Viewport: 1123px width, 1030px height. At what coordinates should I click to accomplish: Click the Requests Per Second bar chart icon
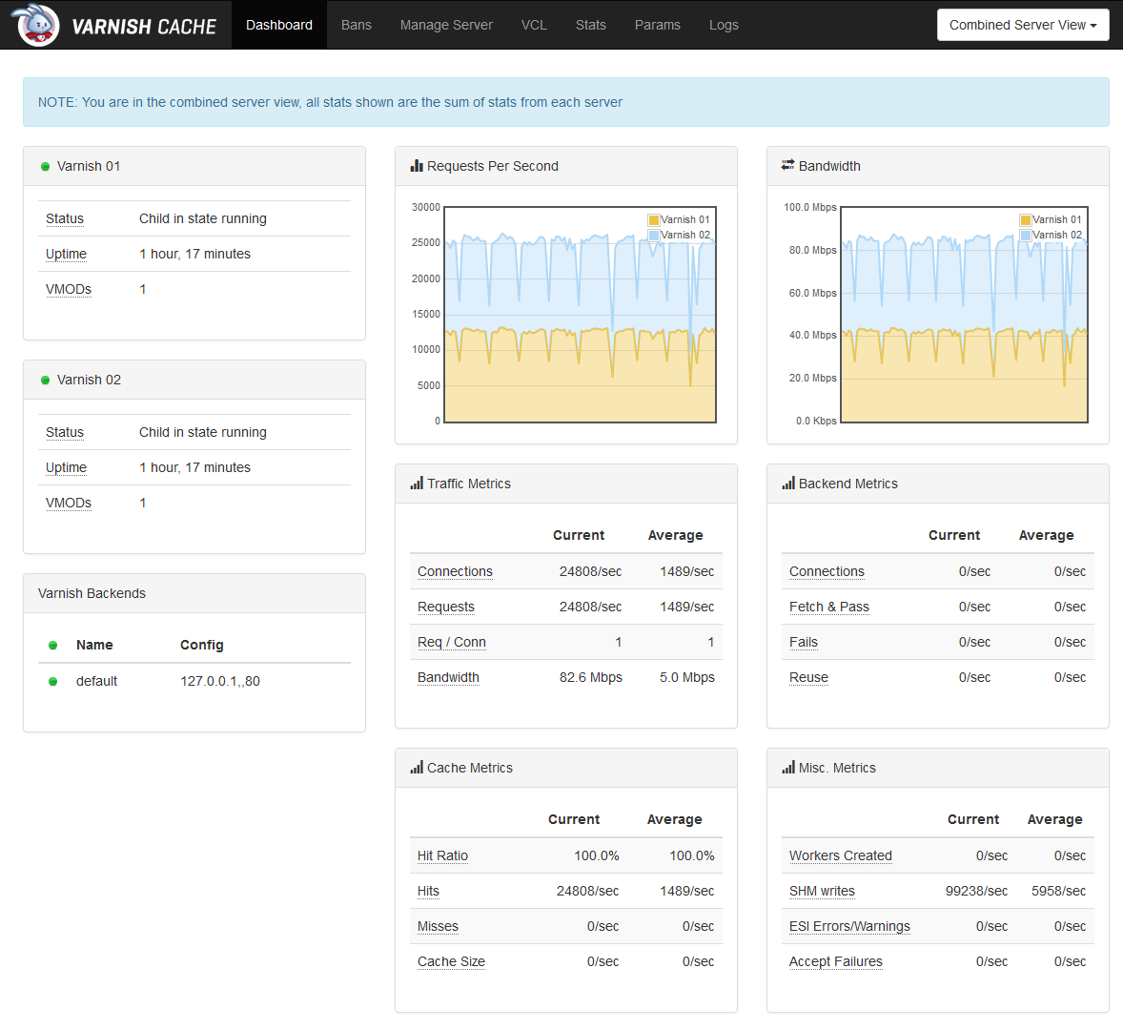tap(417, 165)
